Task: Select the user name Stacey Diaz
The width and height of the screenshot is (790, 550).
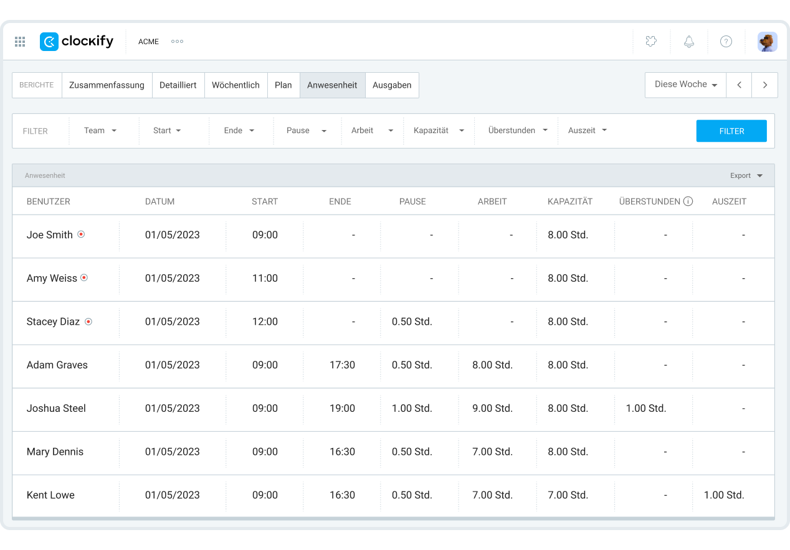Action: (53, 322)
